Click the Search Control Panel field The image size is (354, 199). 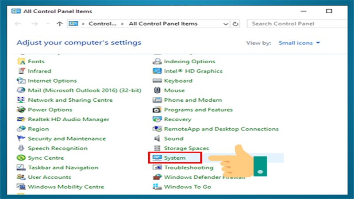coord(297,24)
